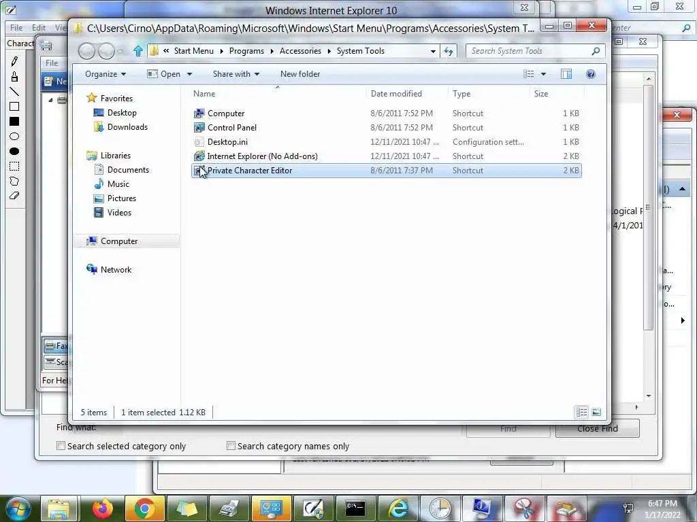Viewport: 697px width, 522px height.
Task: Select the Control Panel shortcut file
Action: pos(387,127)
